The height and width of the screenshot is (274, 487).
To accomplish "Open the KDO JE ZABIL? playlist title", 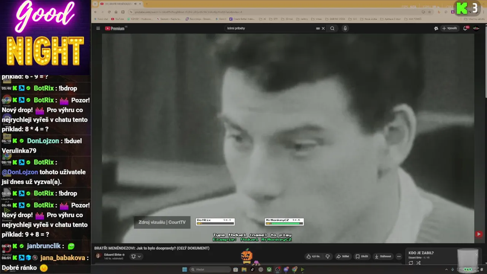I will [421, 253].
